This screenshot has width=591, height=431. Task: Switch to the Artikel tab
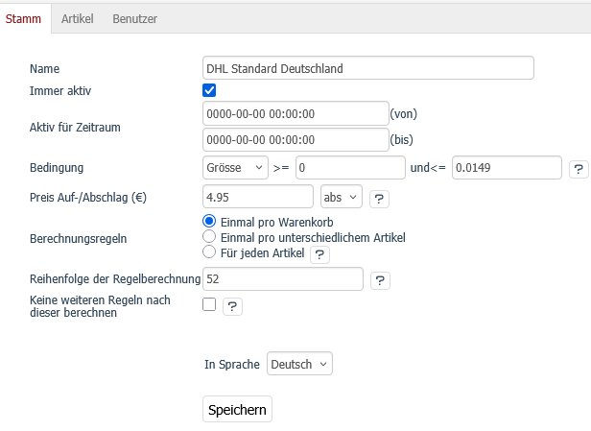pos(77,18)
